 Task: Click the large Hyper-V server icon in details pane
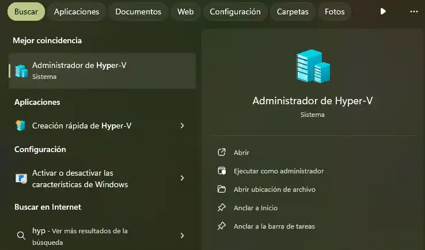313,66
